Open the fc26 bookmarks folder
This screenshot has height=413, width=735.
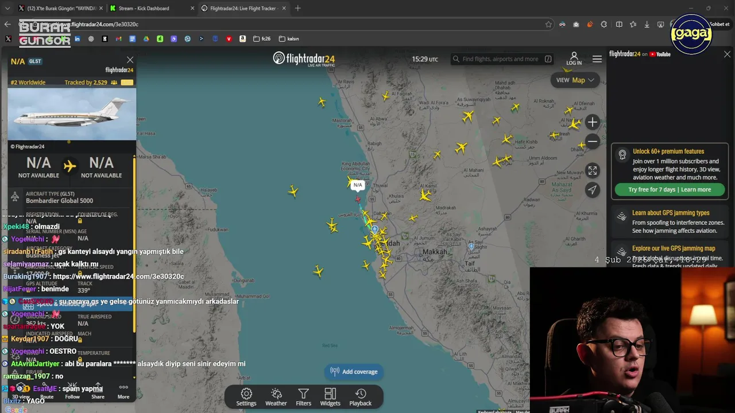click(262, 39)
